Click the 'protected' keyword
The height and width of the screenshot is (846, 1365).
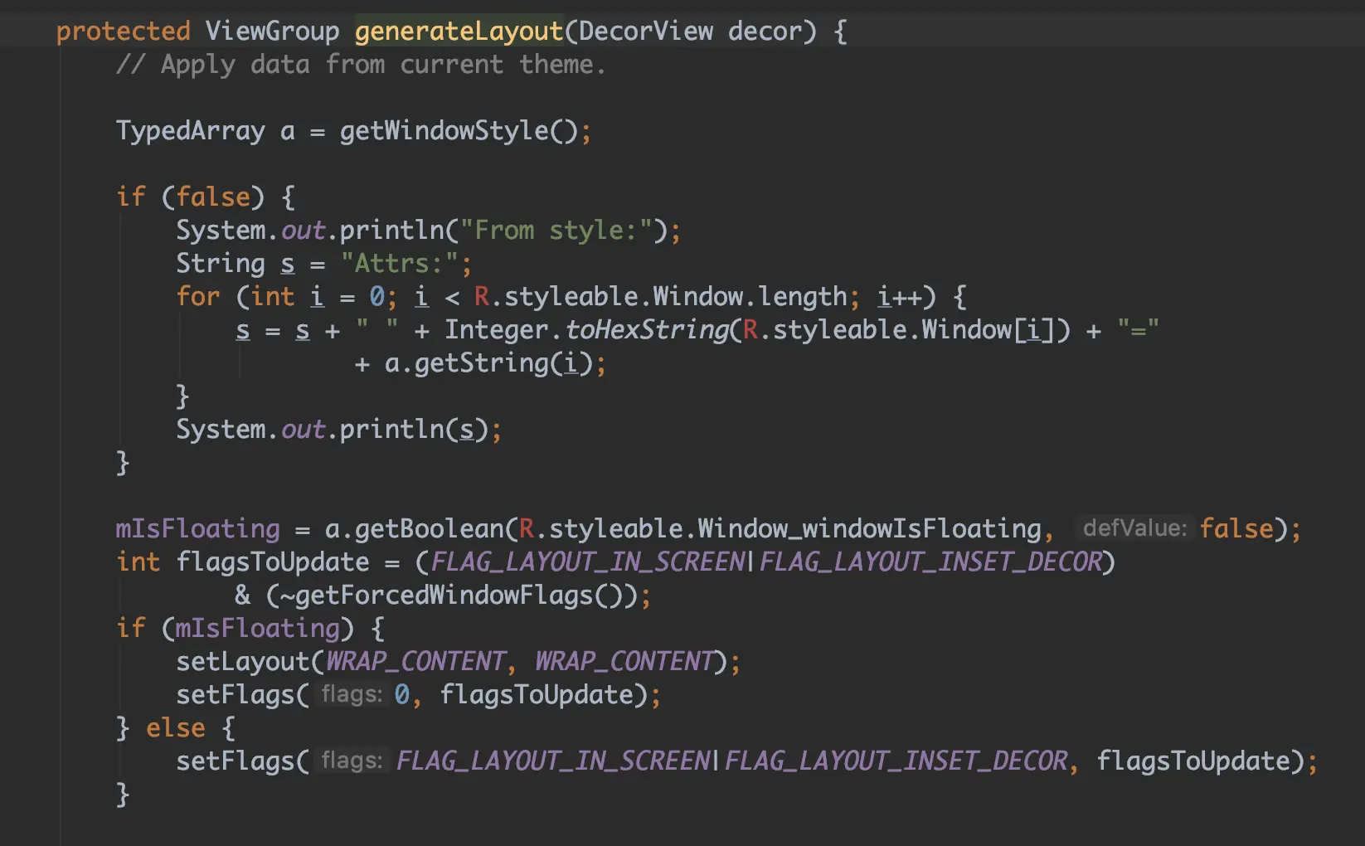pyautogui.click(x=123, y=32)
